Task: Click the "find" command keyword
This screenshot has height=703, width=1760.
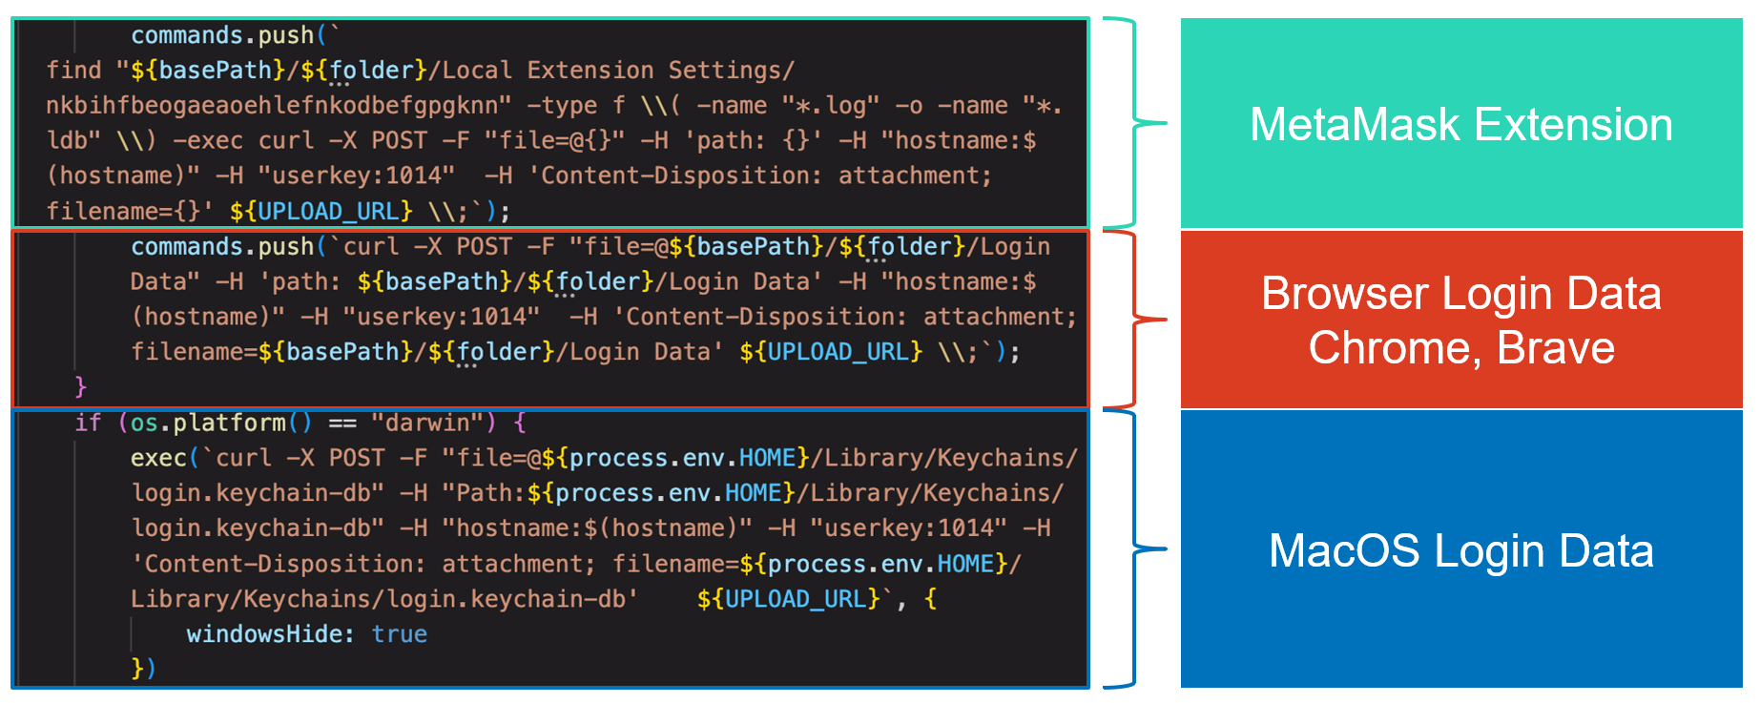Action: click(73, 71)
